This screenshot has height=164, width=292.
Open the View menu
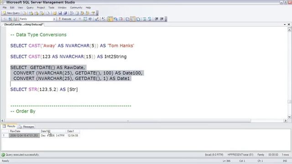coord(20,8)
